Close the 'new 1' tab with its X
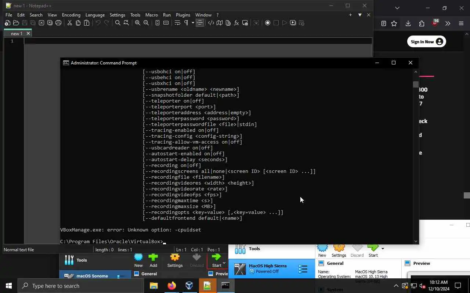The width and height of the screenshot is (470, 293). (28, 33)
